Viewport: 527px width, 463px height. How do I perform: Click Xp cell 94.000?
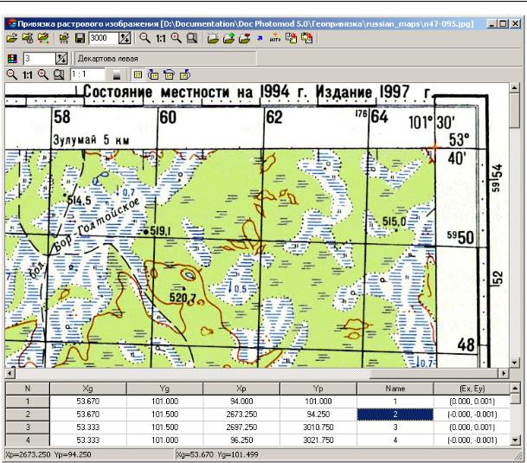point(241,402)
